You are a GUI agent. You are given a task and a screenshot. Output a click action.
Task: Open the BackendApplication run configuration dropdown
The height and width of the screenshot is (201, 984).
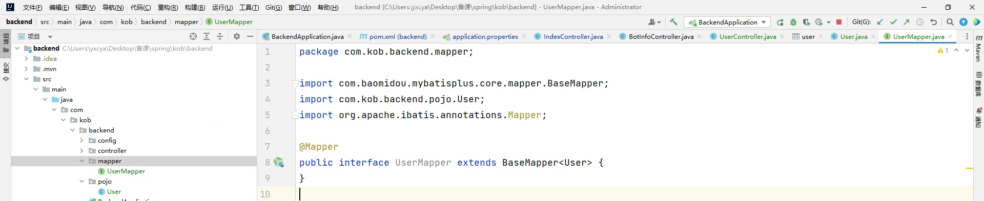[x=727, y=22]
